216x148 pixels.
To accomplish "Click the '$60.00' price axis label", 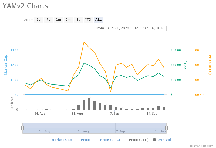I will click(x=176, y=50).
